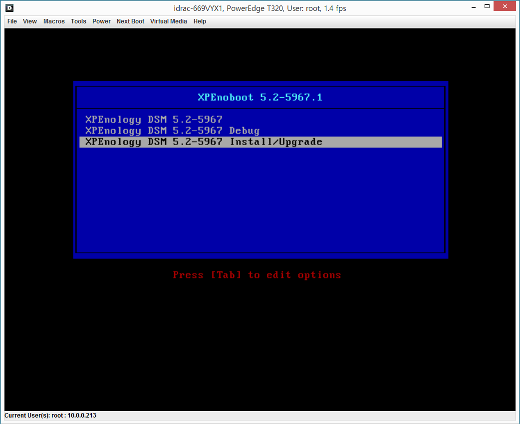Screen dimensions: 520x424
Task: Click the 'Press [Tab] to edit options' text
Action: coord(257,275)
